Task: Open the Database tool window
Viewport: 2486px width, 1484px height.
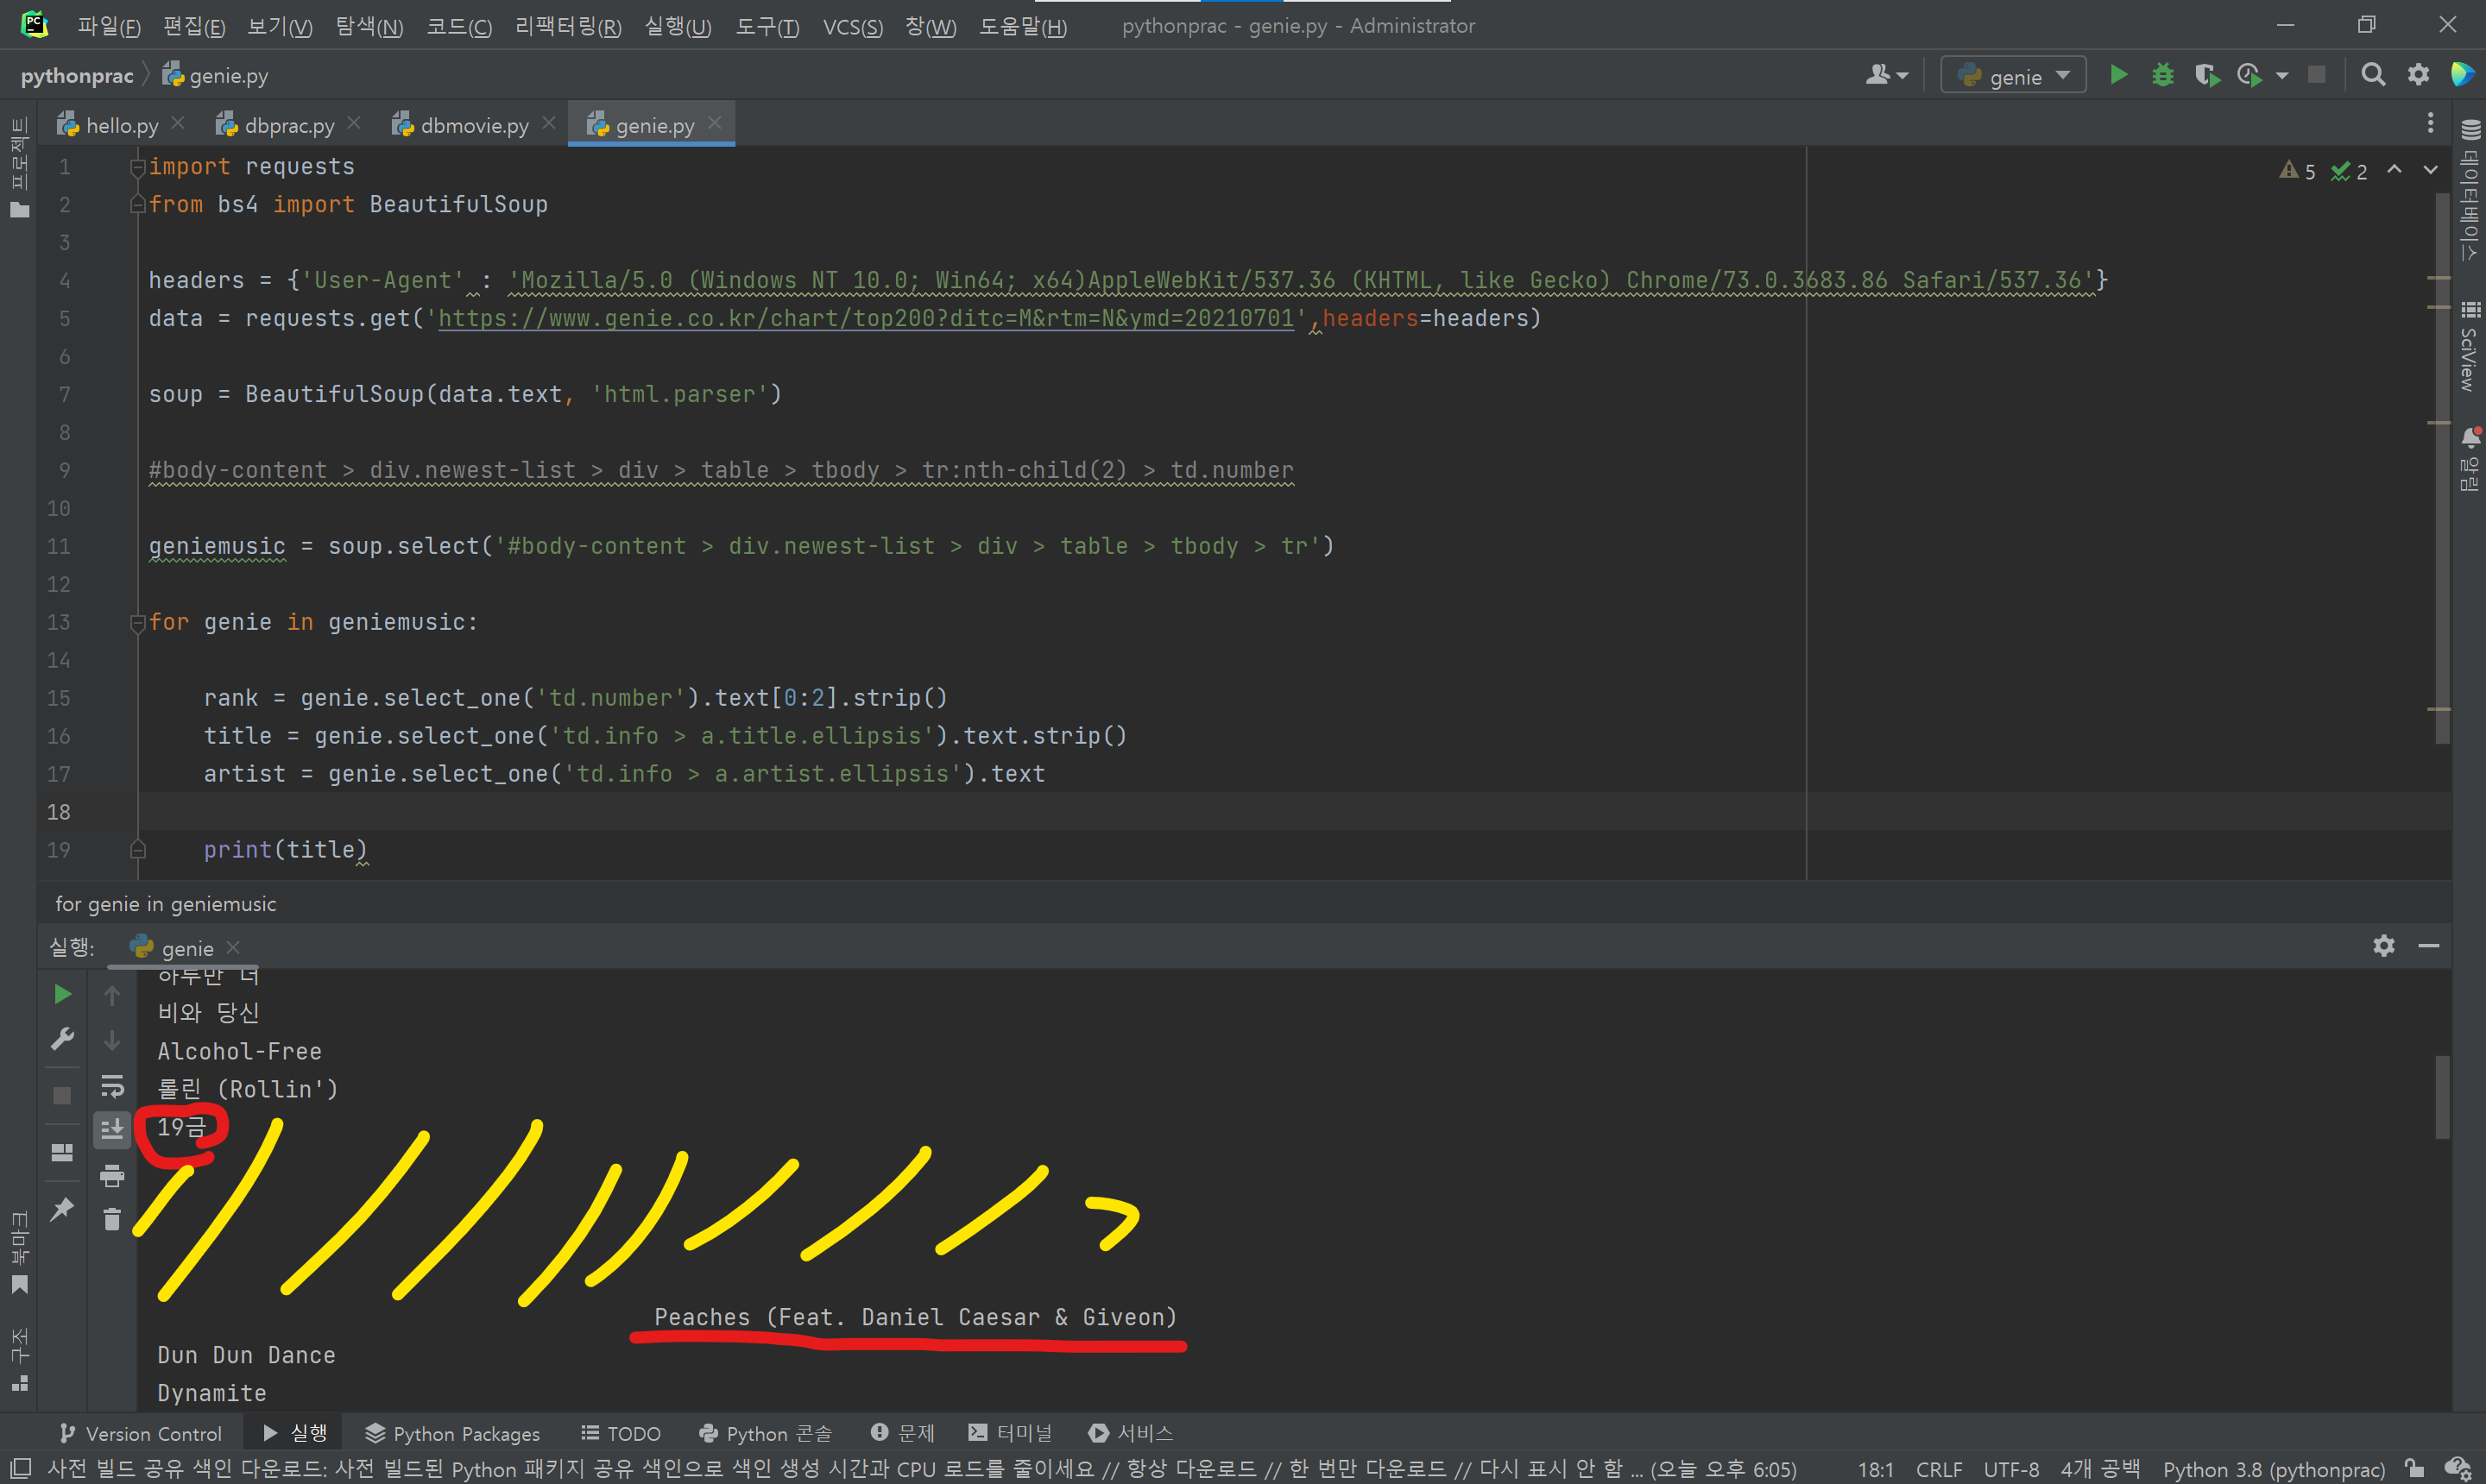Action: point(2470,190)
